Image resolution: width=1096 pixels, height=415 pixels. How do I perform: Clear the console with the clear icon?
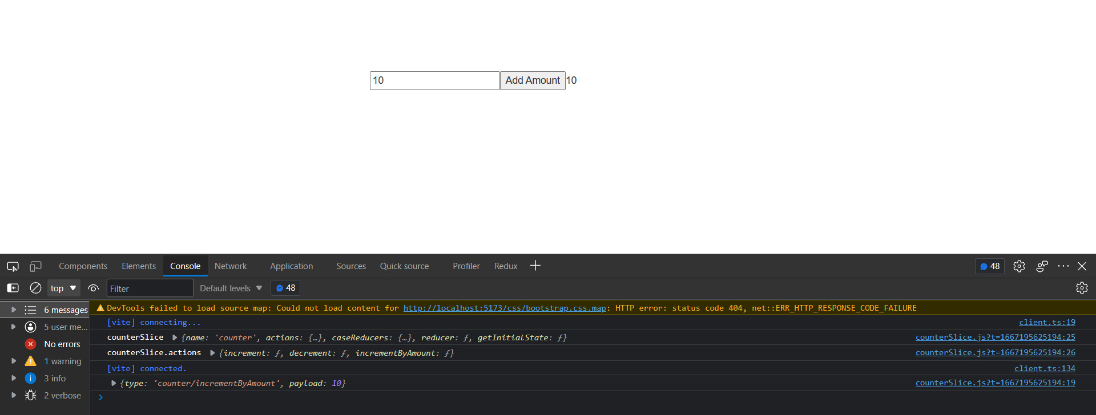[35, 288]
